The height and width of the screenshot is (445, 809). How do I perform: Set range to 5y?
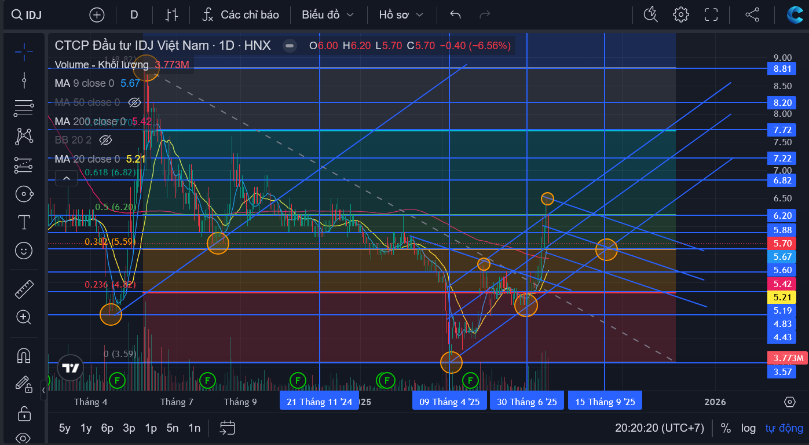point(64,428)
